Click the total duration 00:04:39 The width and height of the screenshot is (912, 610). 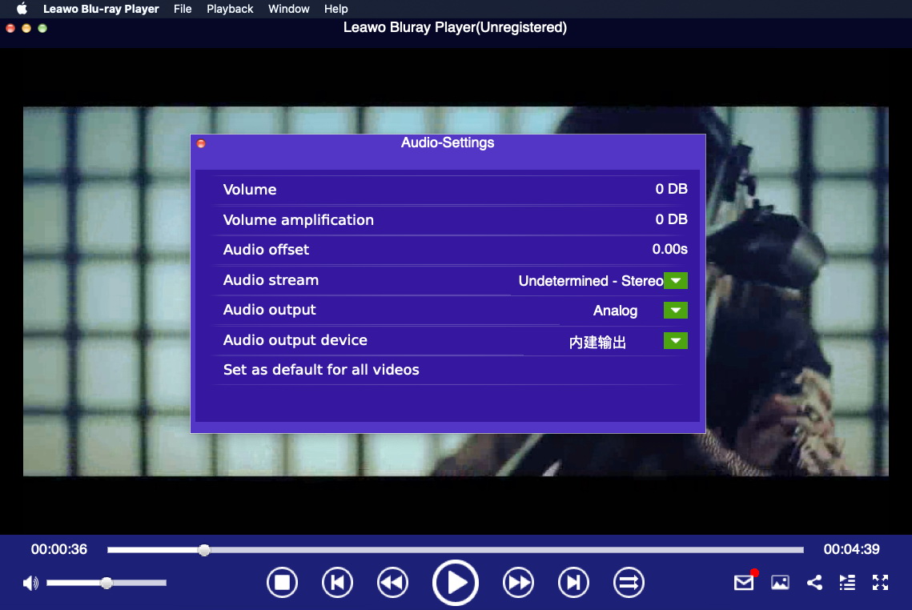click(x=851, y=549)
